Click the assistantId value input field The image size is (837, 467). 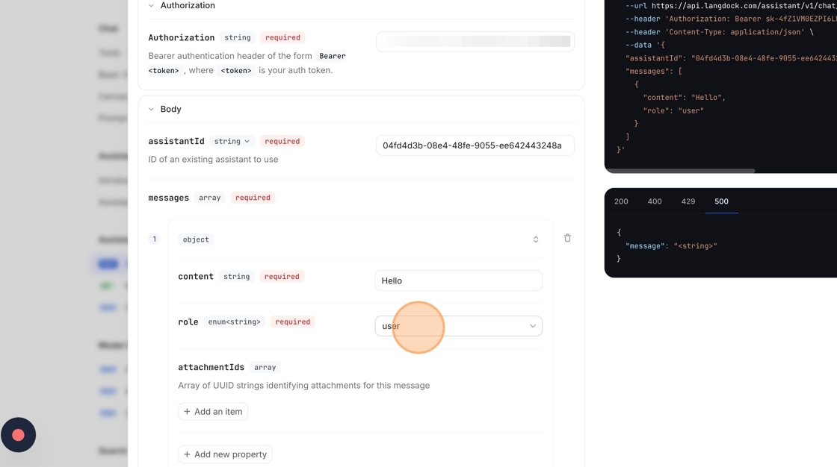475,145
